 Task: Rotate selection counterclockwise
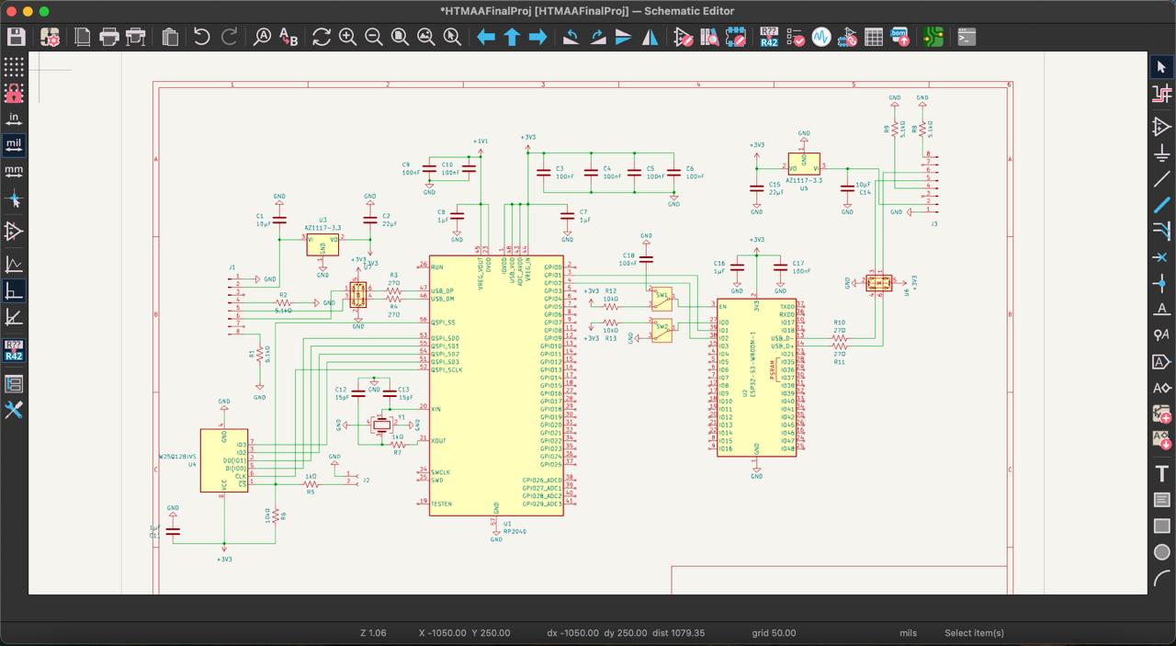[571, 37]
